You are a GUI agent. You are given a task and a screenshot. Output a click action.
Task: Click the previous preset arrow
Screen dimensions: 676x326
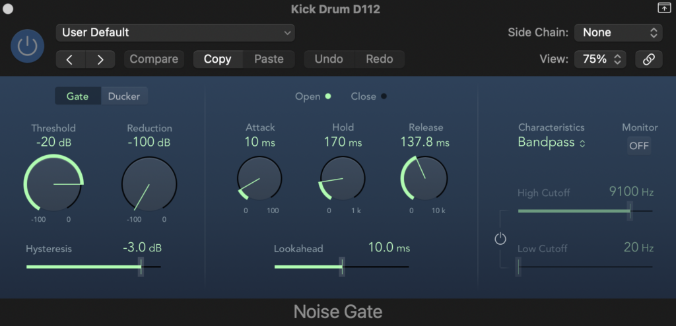(x=71, y=59)
